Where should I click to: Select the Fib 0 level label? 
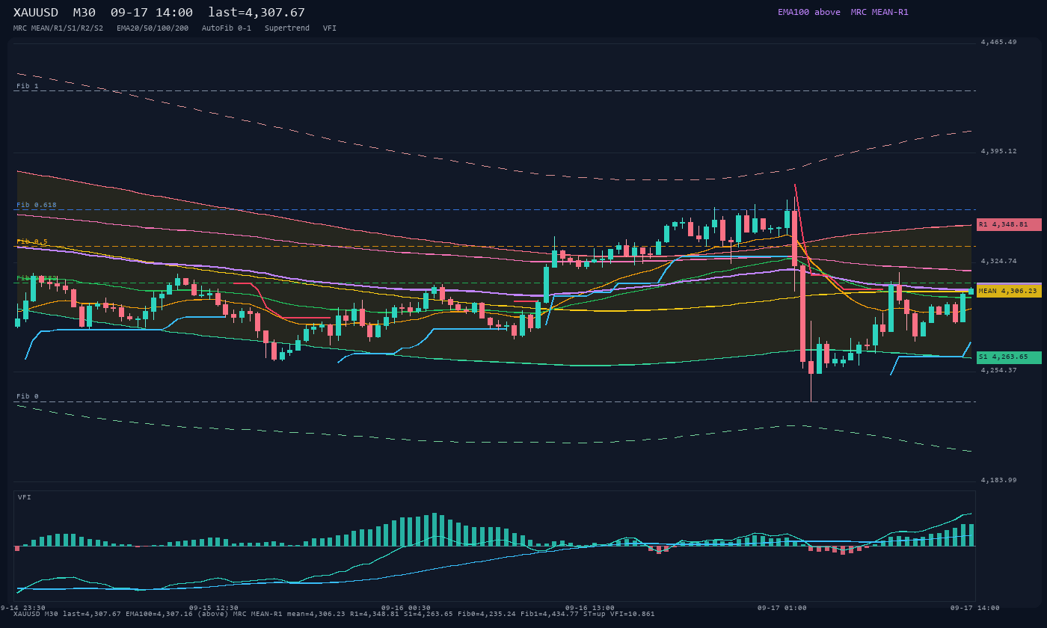[x=28, y=396]
